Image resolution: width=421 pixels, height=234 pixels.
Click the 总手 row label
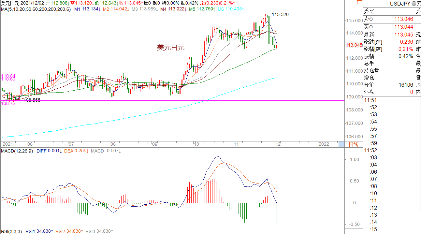(x=369, y=63)
